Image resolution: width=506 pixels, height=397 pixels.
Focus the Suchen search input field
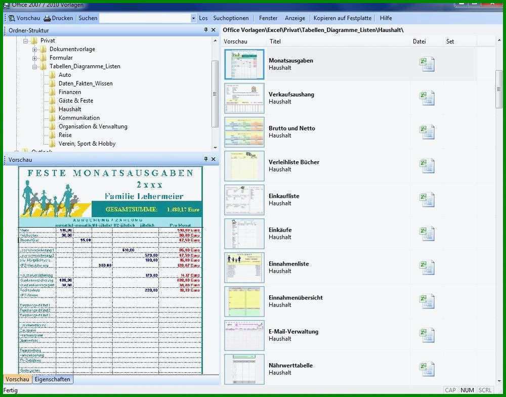point(145,18)
